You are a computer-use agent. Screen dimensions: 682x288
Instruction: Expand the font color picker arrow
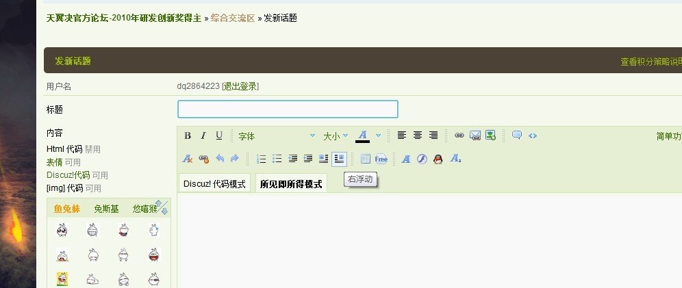(x=378, y=135)
